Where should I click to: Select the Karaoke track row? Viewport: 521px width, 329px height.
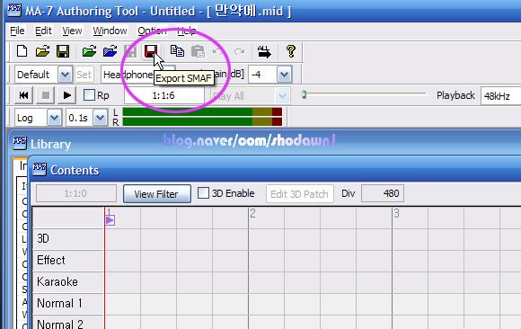[68, 282]
